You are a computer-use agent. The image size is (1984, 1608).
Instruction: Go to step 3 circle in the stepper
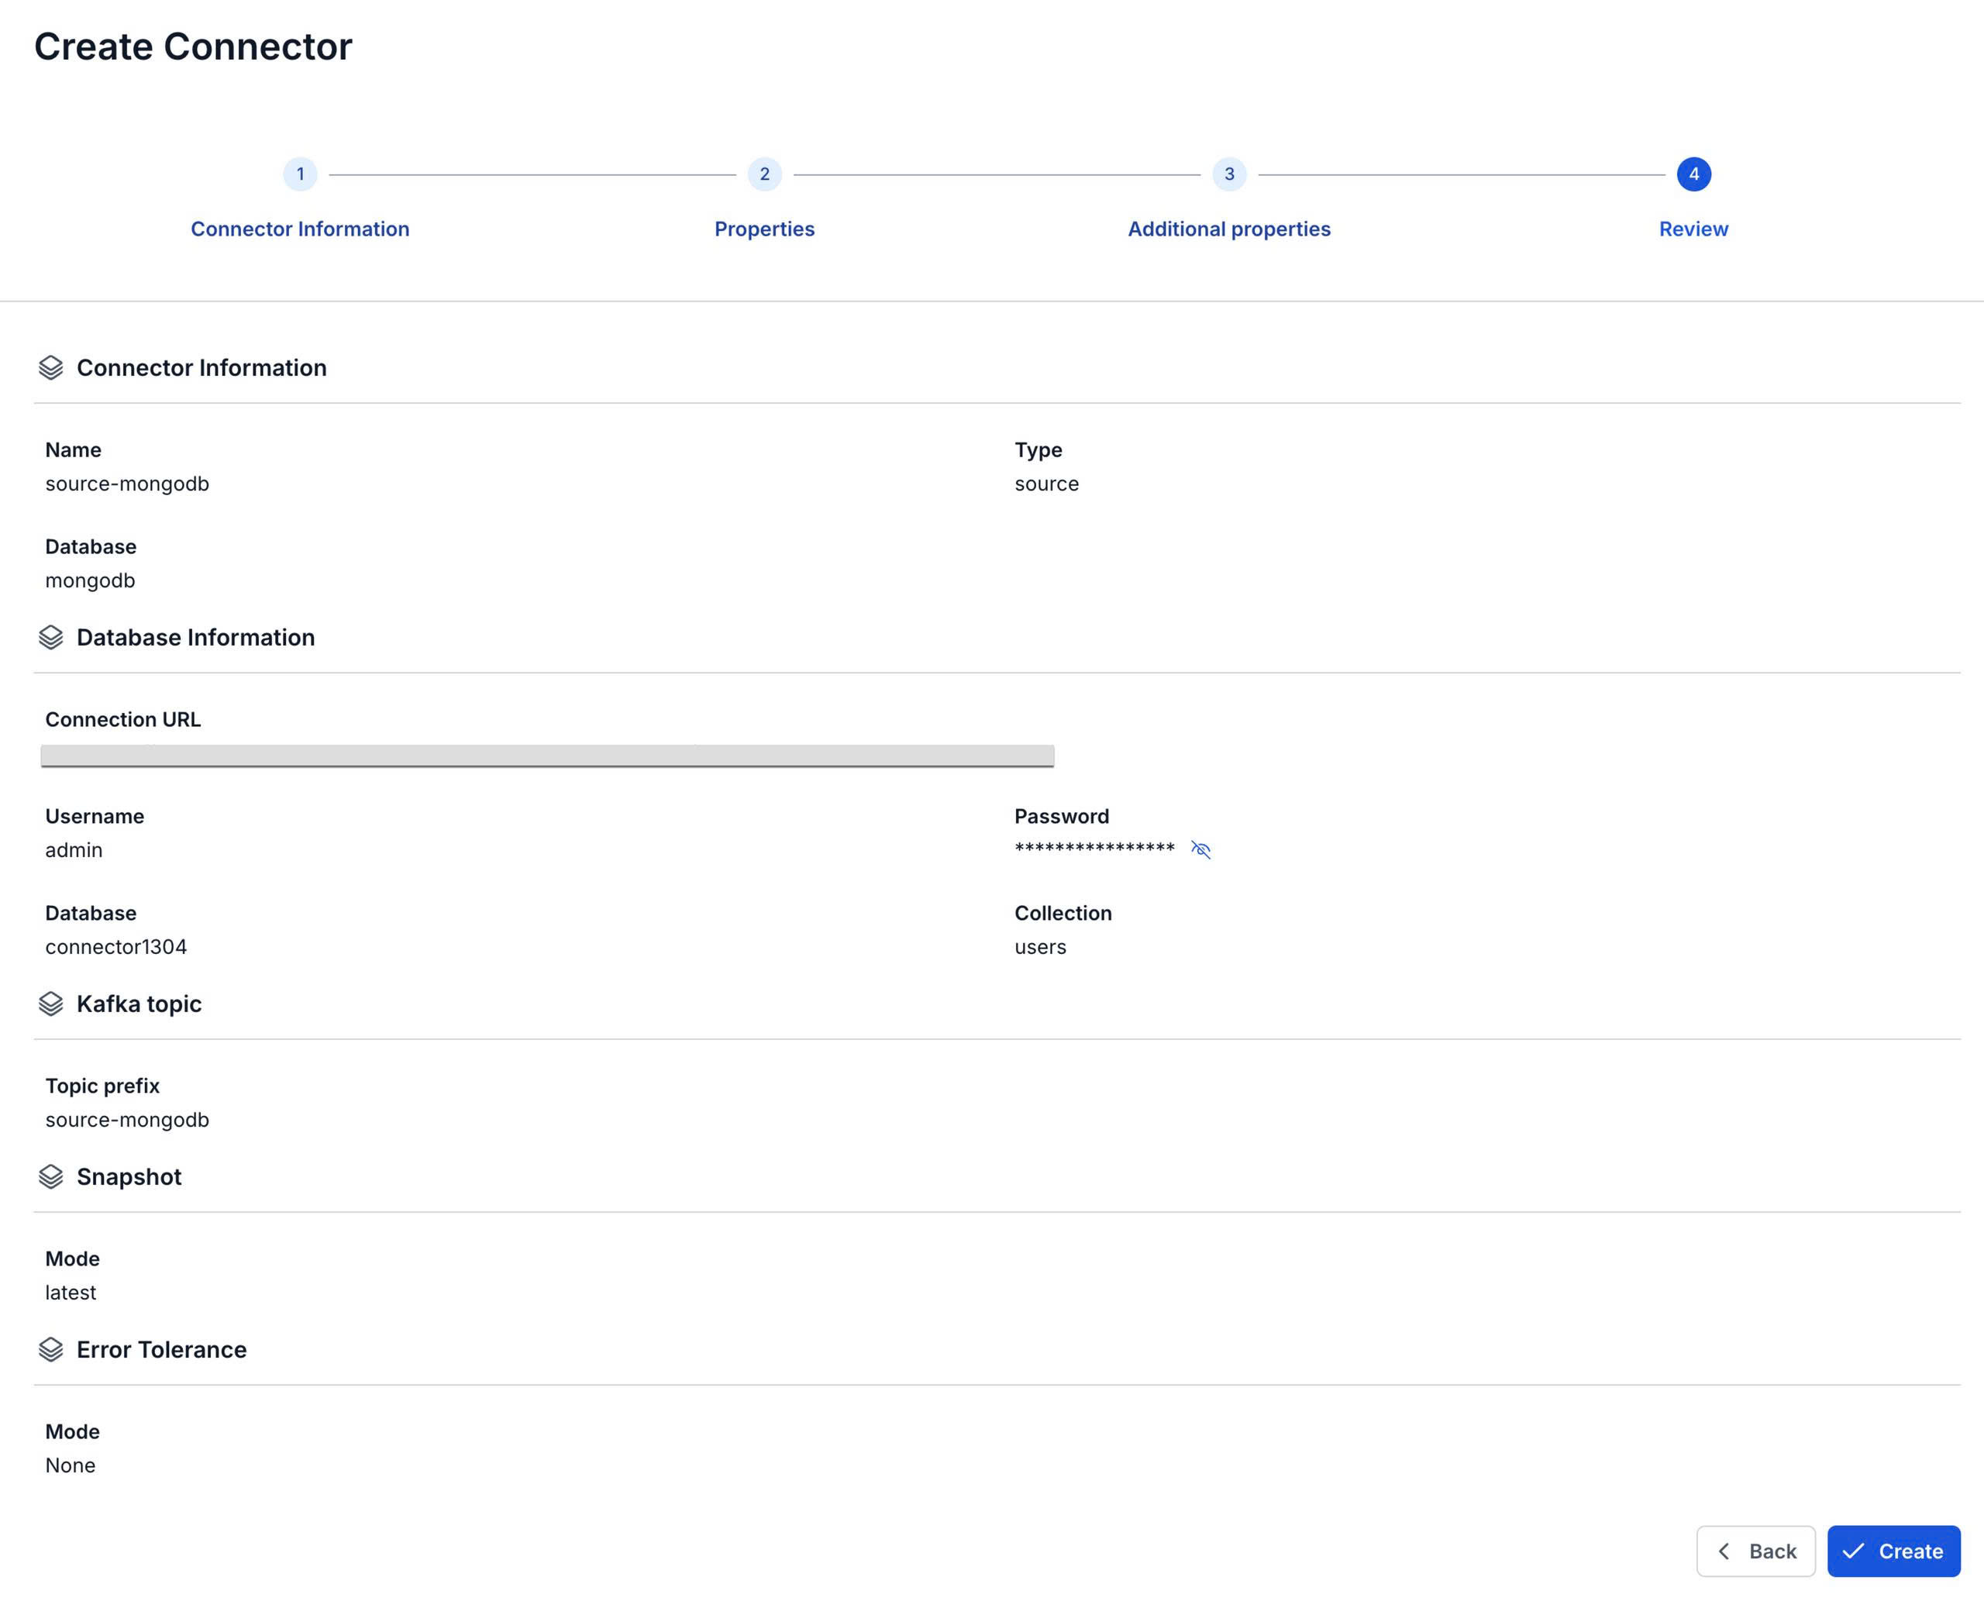(x=1229, y=174)
